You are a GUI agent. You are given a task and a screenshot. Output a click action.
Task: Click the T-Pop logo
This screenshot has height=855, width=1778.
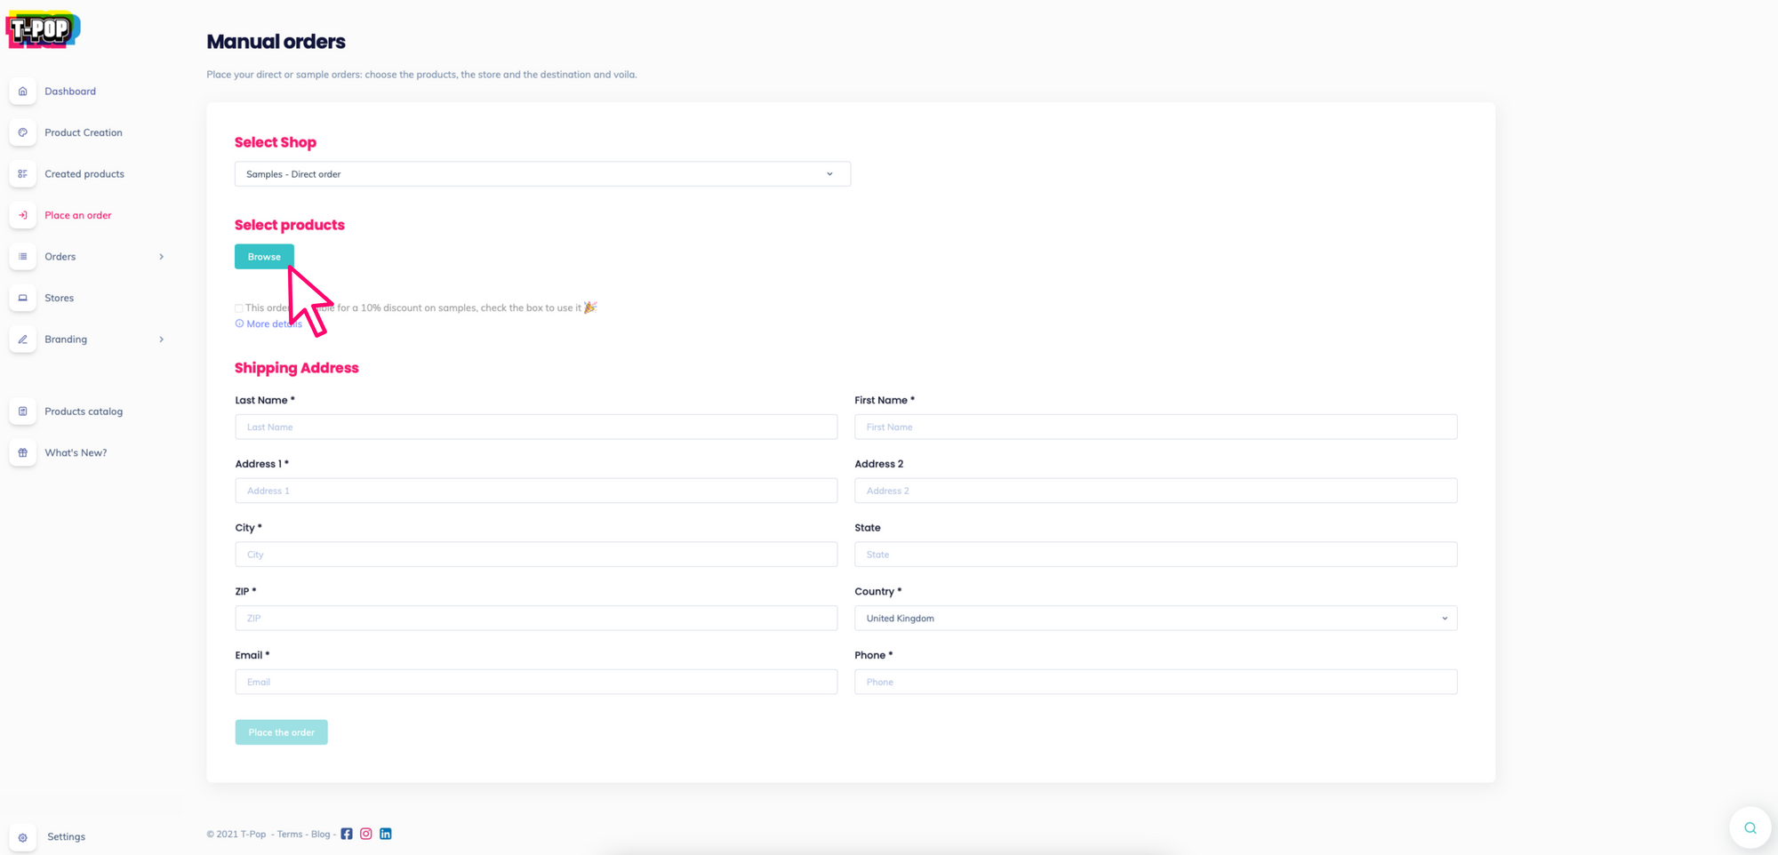[43, 29]
